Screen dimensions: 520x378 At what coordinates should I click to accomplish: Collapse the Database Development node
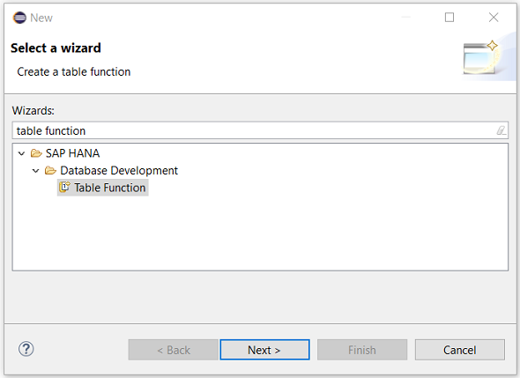coord(36,171)
